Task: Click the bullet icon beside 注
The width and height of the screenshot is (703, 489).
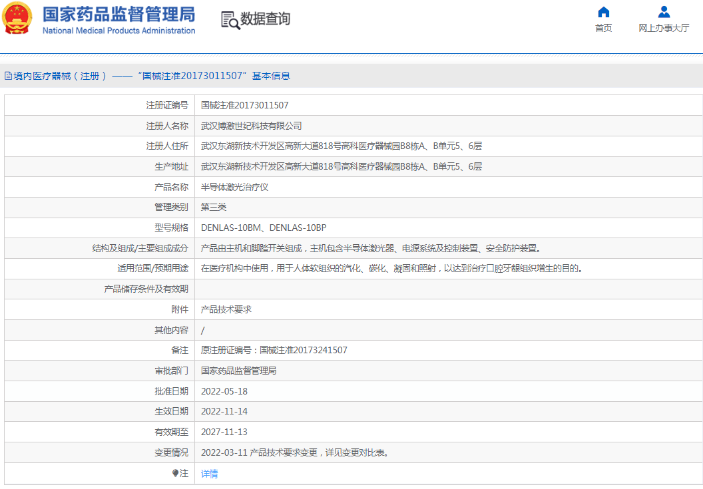Action: pyautogui.click(x=175, y=473)
